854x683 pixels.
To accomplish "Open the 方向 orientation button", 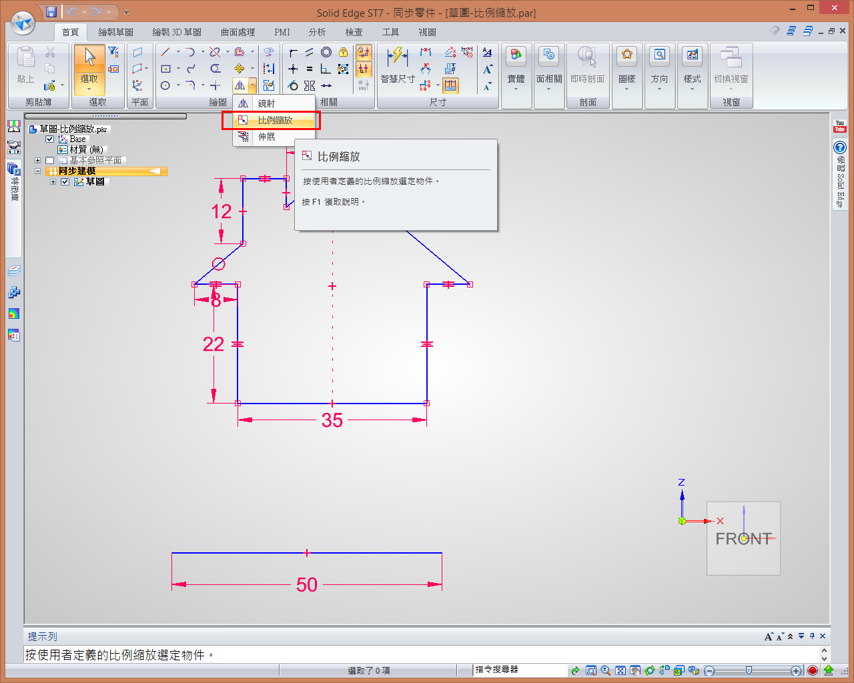I will (659, 68).
